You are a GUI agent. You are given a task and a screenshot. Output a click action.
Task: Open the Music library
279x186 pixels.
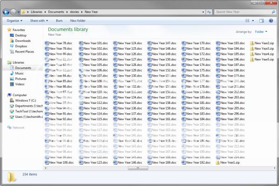[19, 73]
